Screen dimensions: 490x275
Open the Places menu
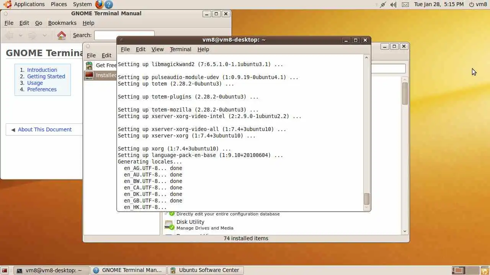tap(59, 4)
